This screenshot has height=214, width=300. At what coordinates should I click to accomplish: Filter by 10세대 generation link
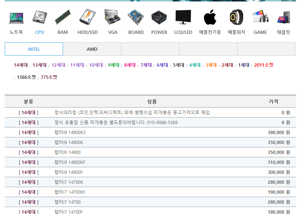point(96,65)
